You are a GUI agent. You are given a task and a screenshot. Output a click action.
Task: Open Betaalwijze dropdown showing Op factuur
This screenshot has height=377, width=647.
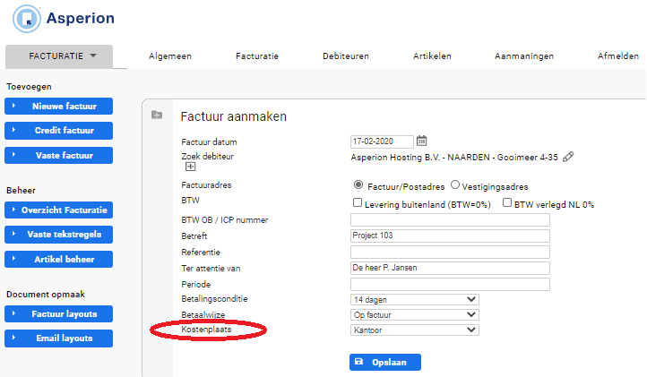415,314
